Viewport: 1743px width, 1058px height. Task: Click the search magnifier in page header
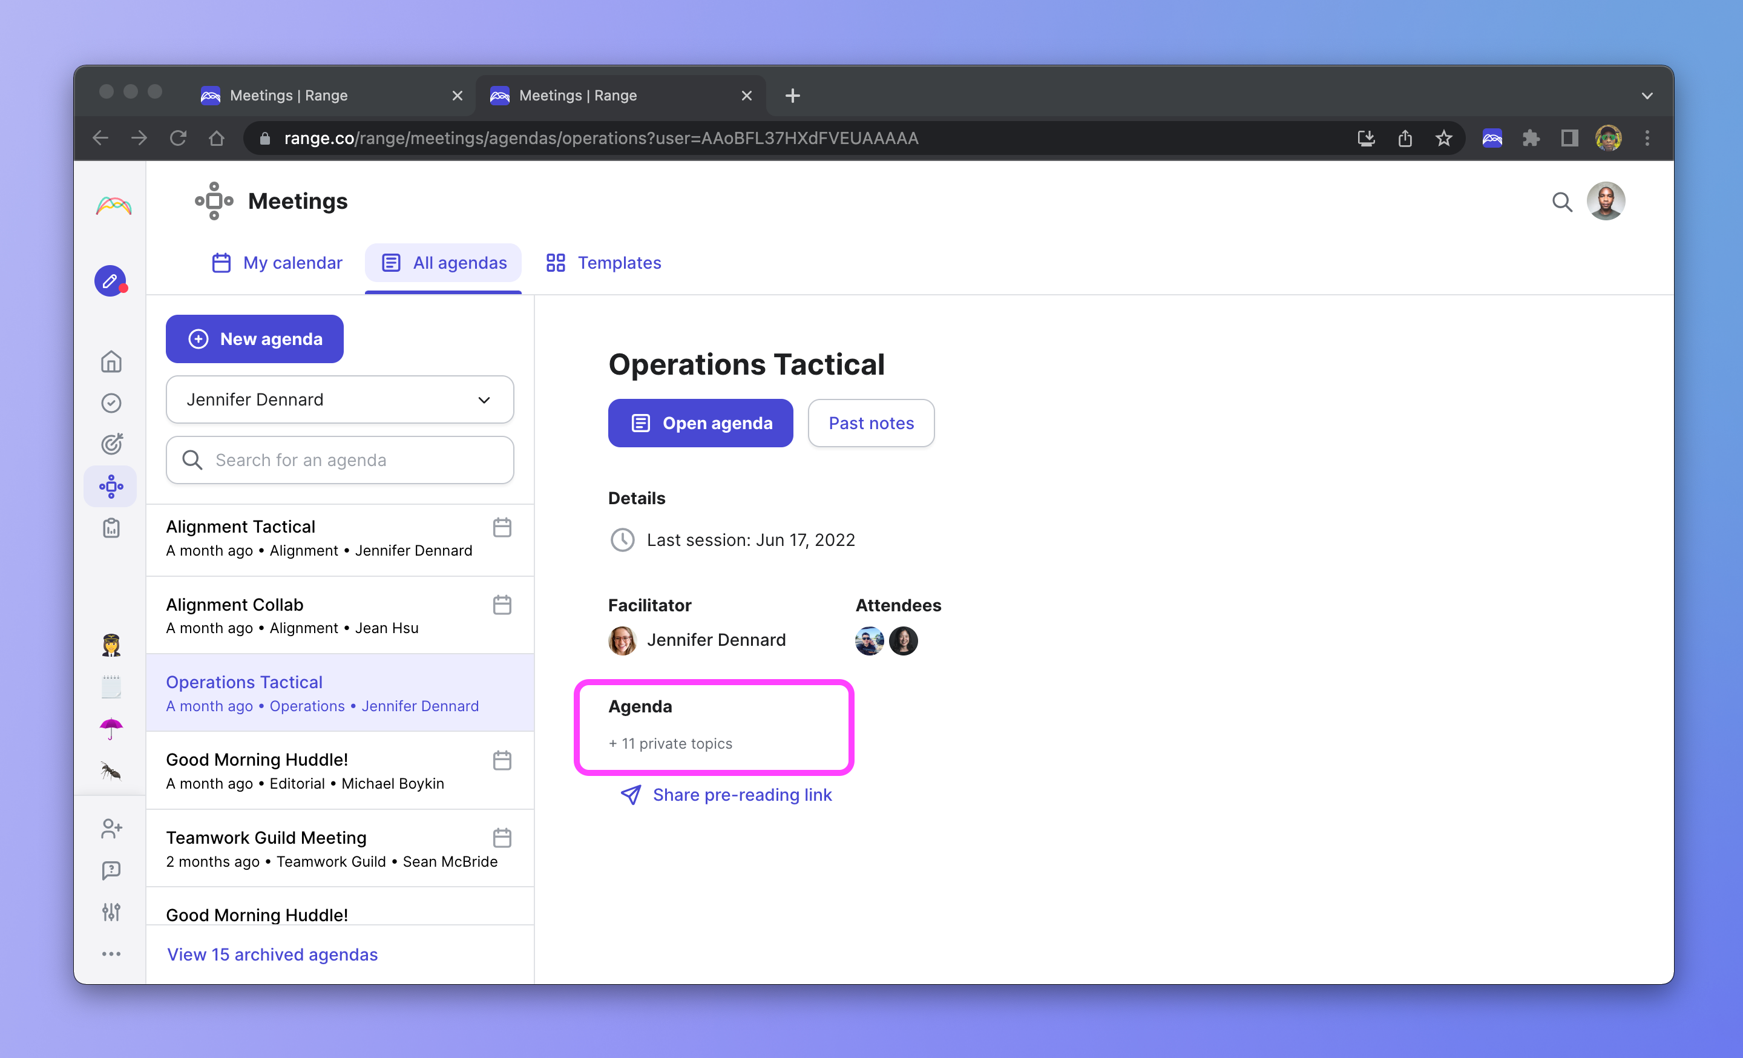1562,202
